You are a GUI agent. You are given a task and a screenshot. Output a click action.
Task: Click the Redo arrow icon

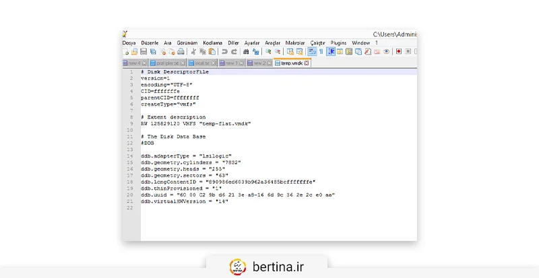pyautogui.click(x=234, y=51)
